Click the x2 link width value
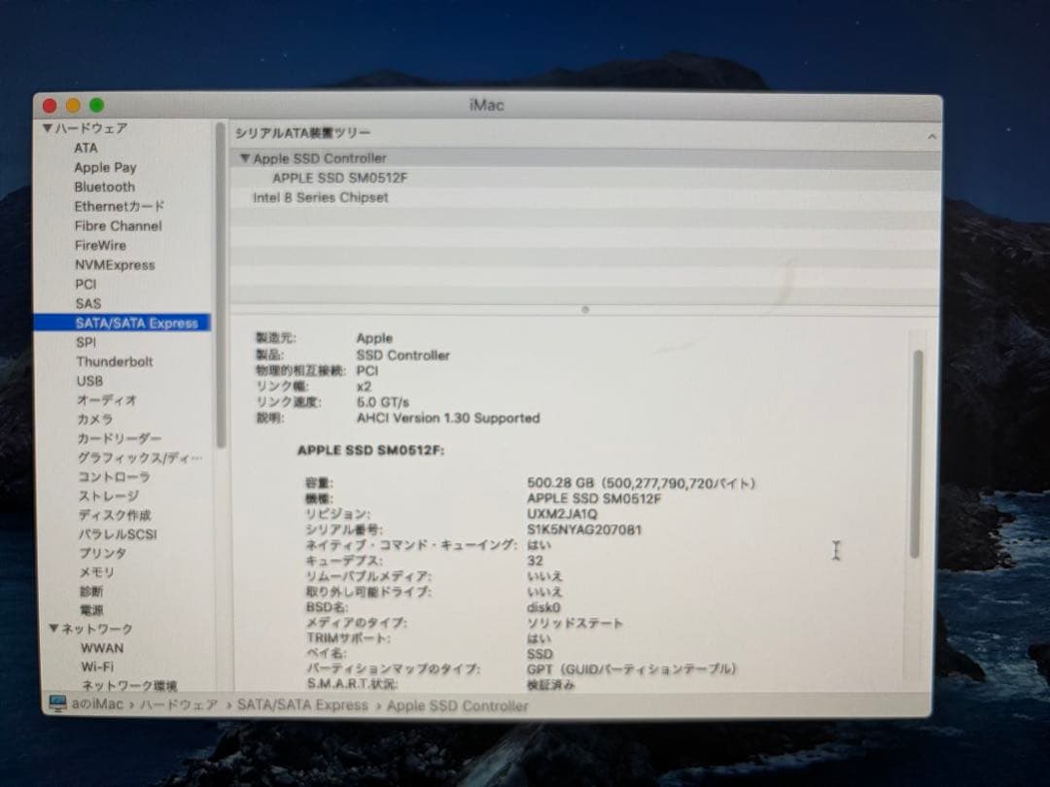Image resolution: width=1050 pixels, height=787 pixels. [x=364, y=387]
